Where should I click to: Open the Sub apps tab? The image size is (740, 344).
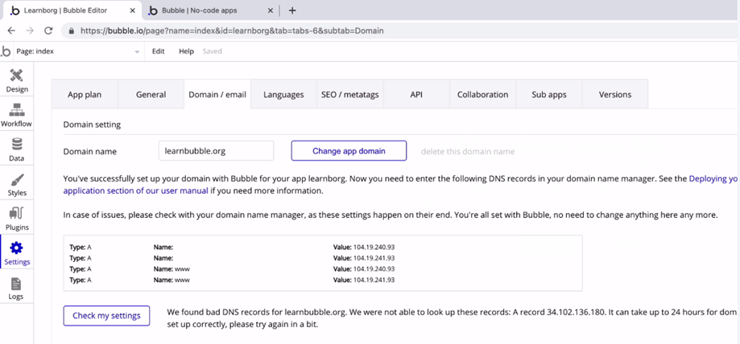tap(549, 94)
